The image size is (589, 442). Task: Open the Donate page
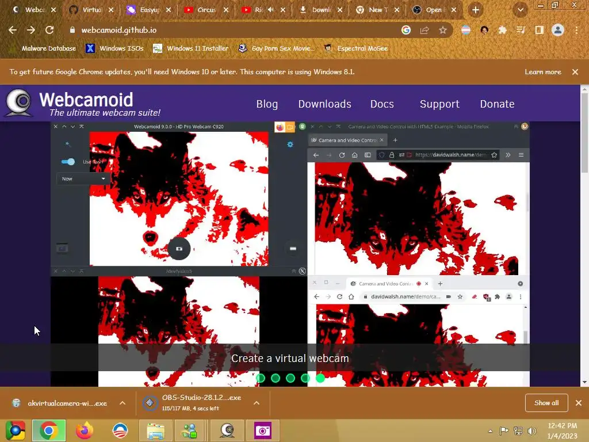click(x=497, y=104)
